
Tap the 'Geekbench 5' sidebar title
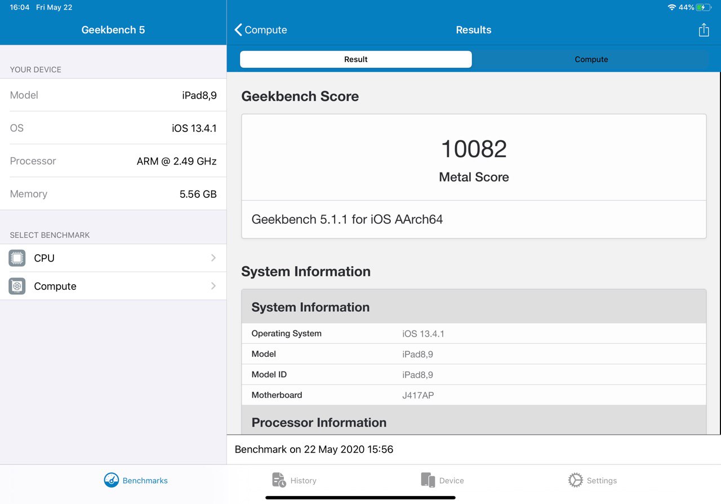[113, 30]
